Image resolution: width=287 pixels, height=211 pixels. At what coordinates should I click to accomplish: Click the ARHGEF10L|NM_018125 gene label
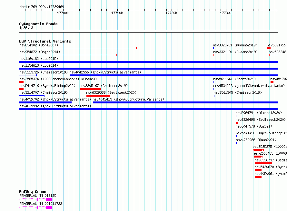coord(38,196)
